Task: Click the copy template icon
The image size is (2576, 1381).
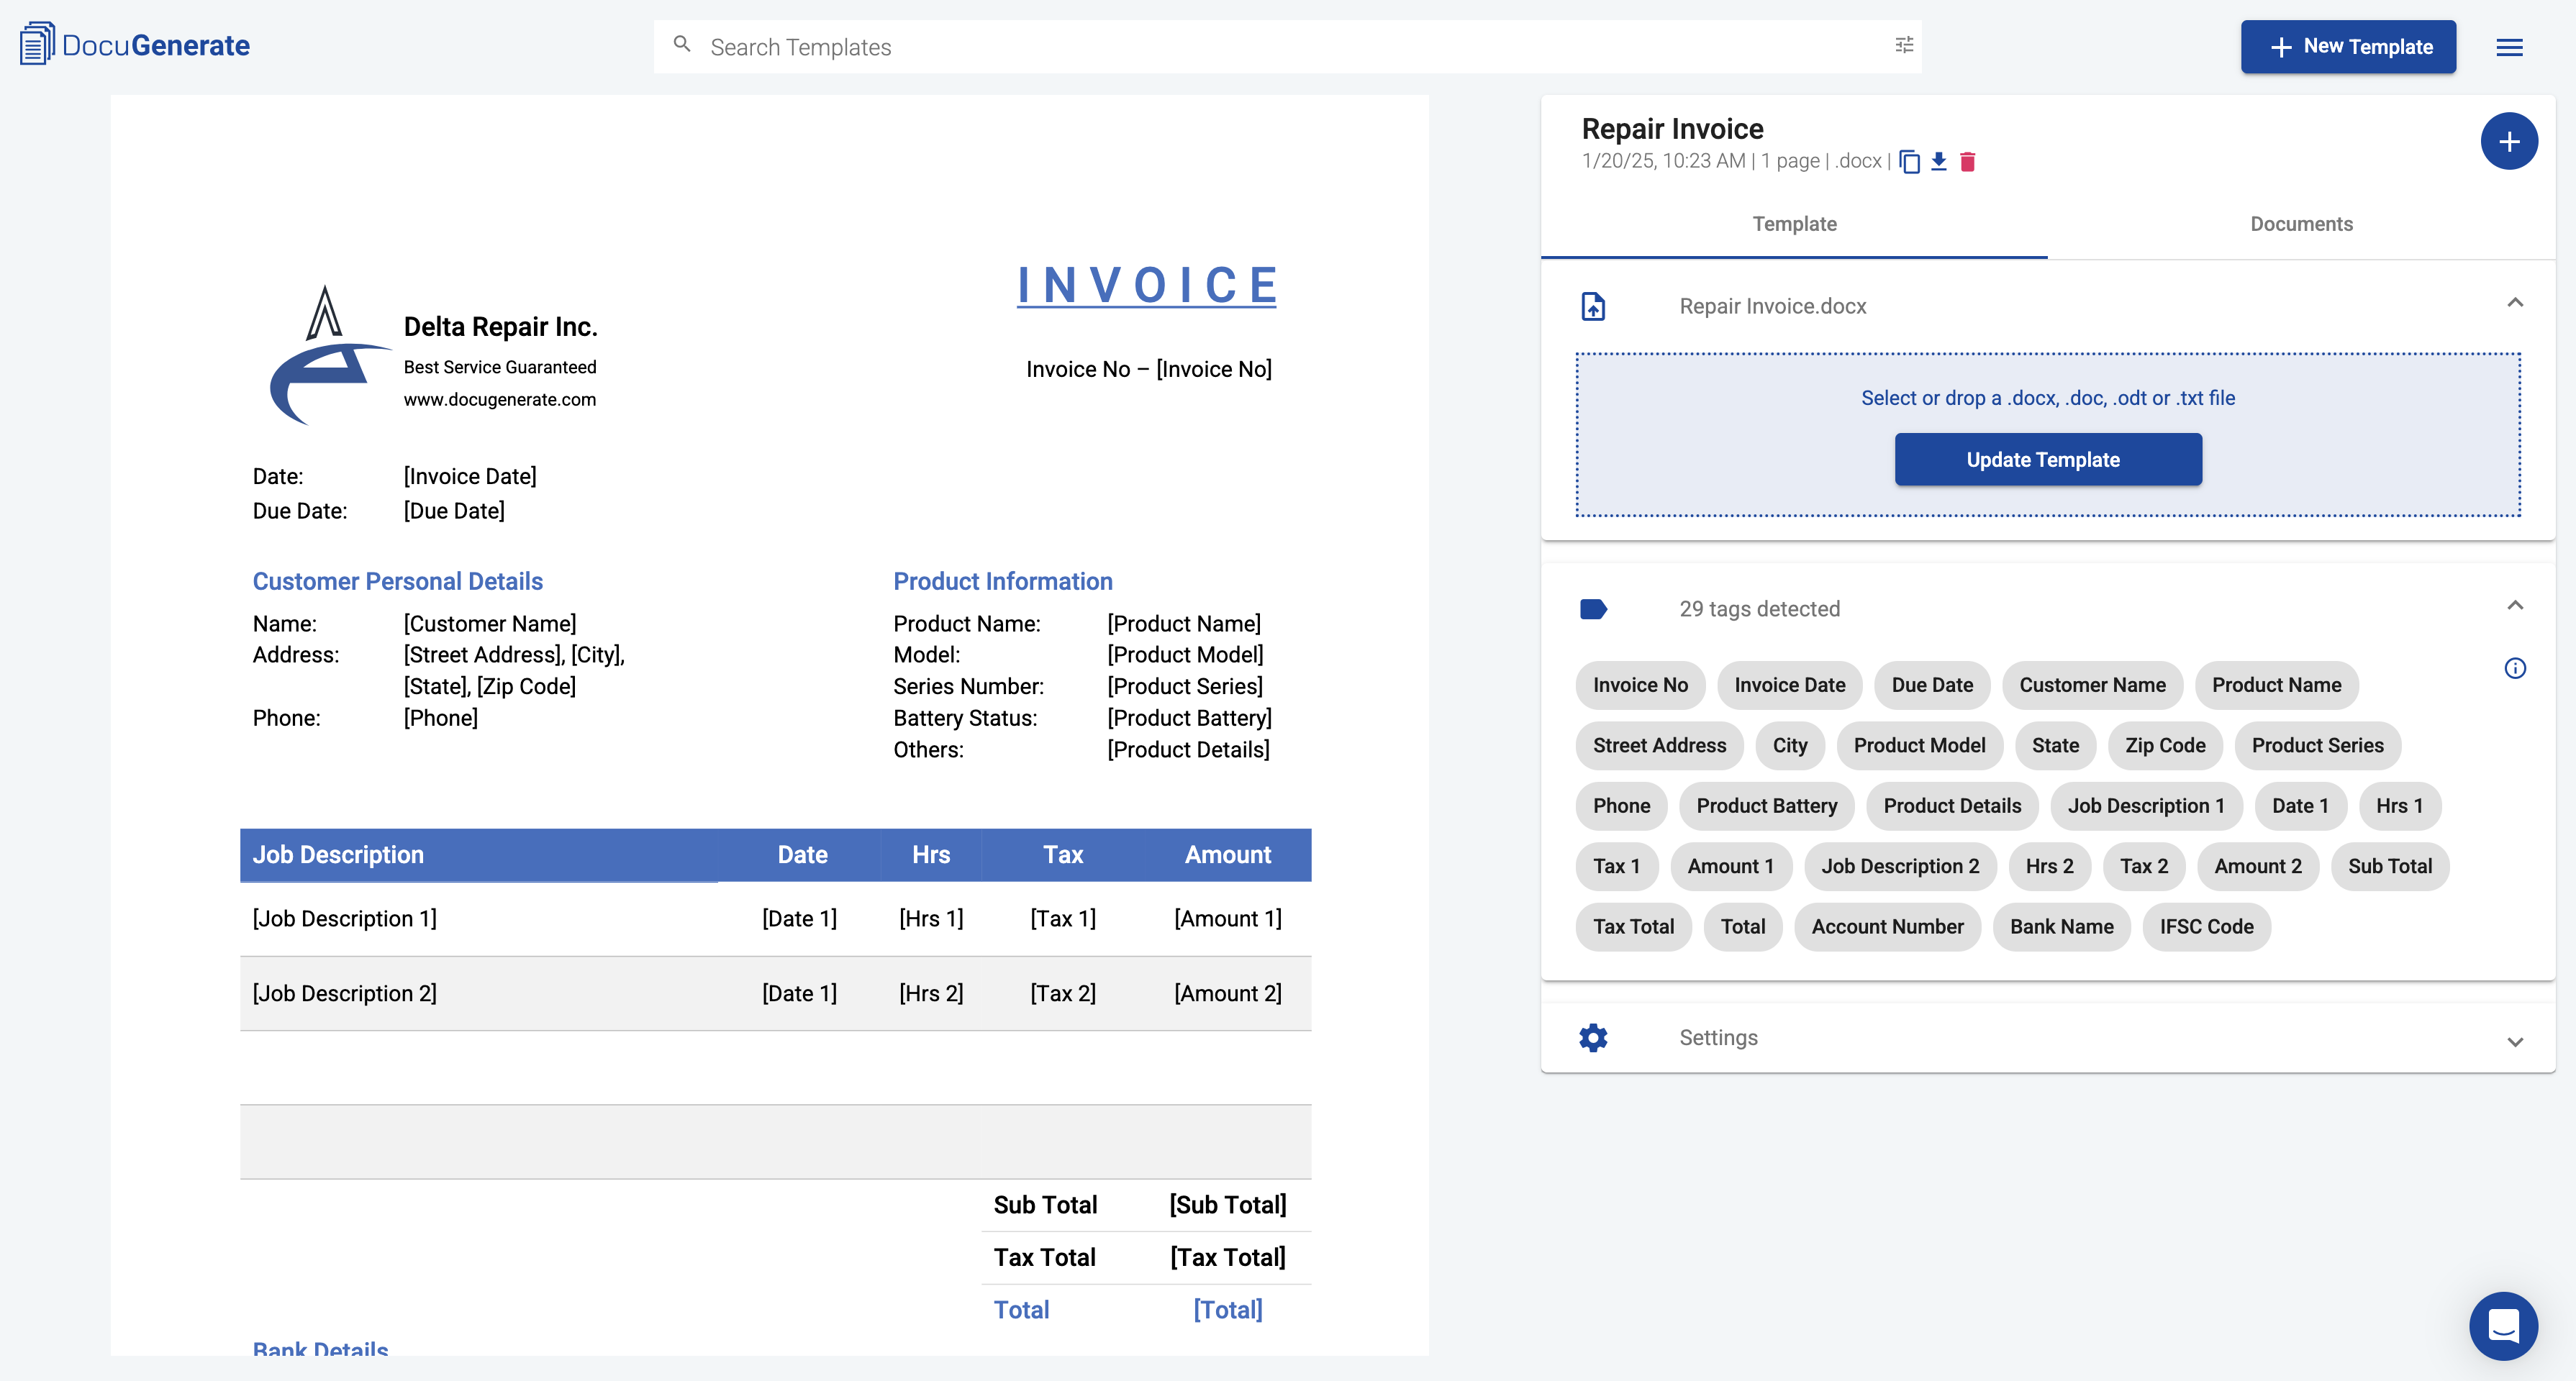Action: coord(1909,162)
